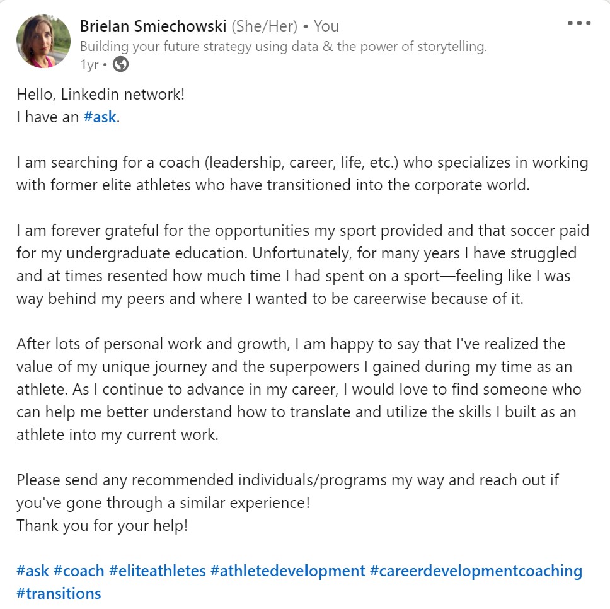Click the "Thank you for your help!" line
Image resolution: width=610 pixels, height=609 pixels.
[102, 526]
